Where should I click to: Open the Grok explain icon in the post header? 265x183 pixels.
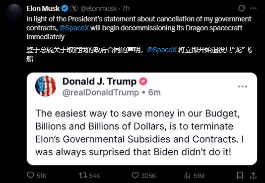[241, 8]
